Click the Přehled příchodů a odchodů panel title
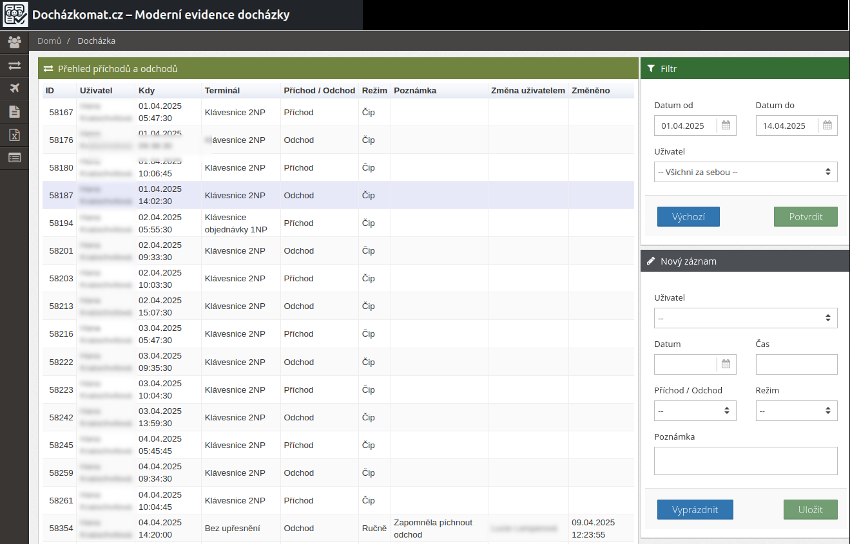 (118, 69)
